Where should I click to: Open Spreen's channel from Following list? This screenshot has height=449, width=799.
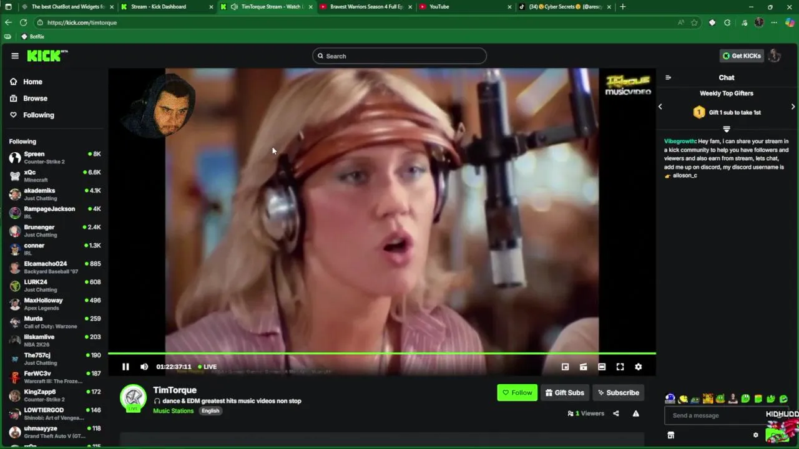click(x=55, y=158)
